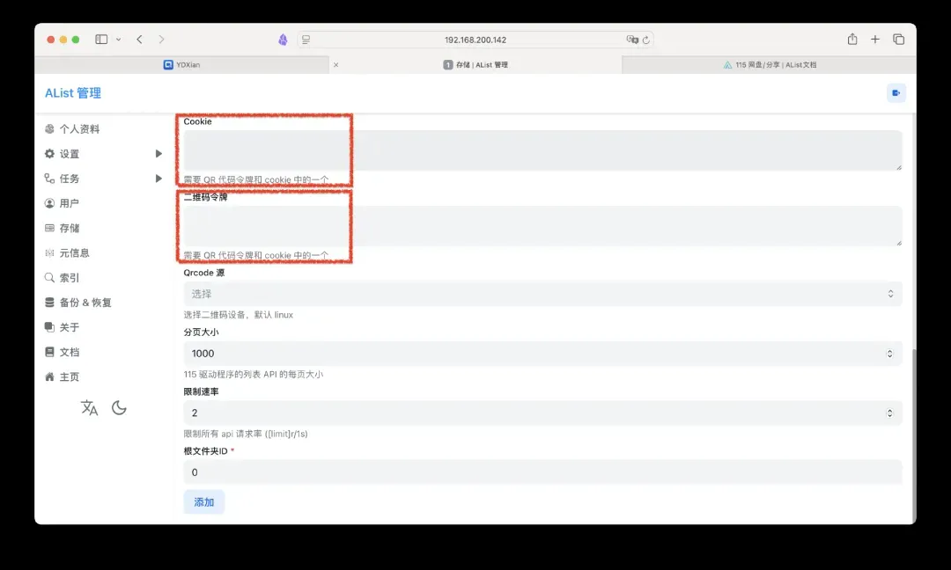951x570 pixels.
Task: Toggle dark mode with the moon icon
Action: point(120,408)
